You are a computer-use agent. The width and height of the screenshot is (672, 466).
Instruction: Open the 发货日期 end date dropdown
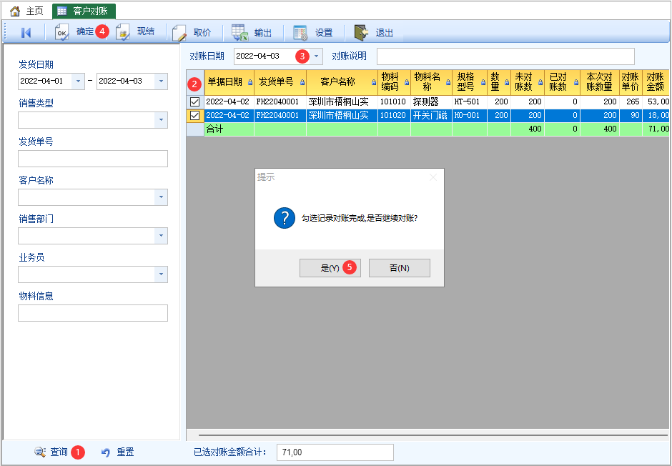161,81
